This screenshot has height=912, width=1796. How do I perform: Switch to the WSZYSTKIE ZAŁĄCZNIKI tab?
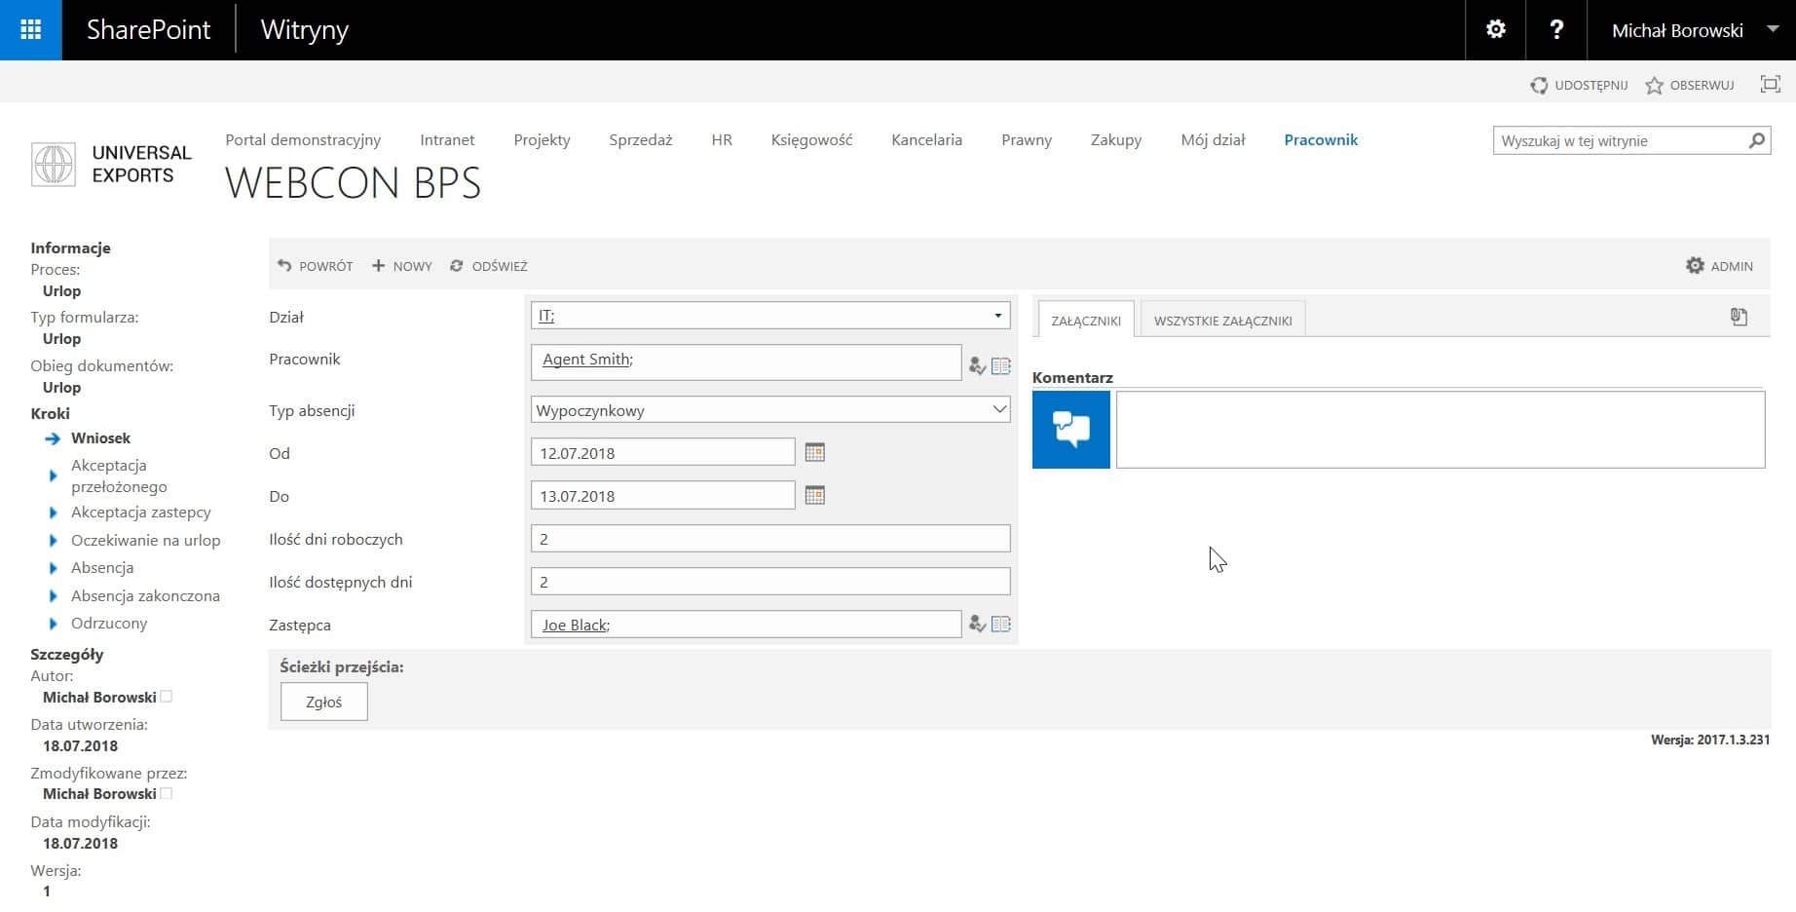coord(1222,320)
